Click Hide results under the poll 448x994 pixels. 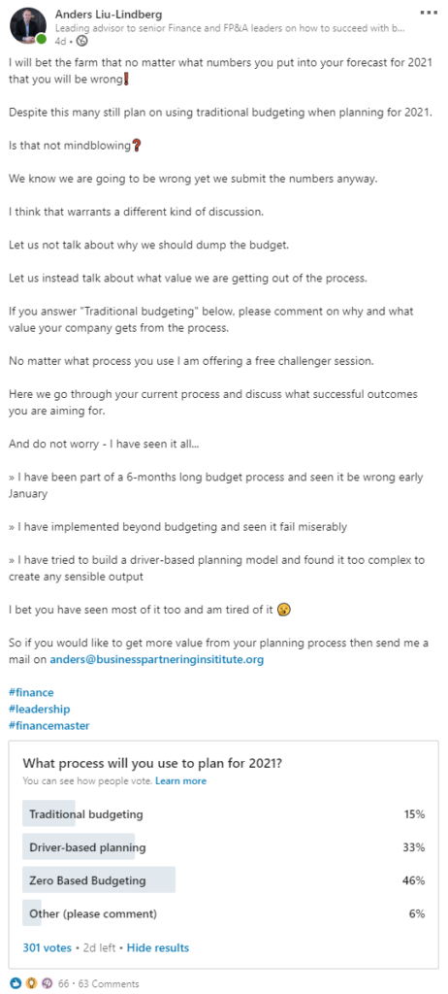click(158, 947)
